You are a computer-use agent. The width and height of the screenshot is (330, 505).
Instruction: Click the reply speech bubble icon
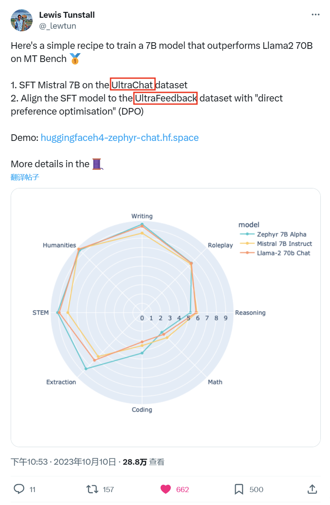coord(19,489)
